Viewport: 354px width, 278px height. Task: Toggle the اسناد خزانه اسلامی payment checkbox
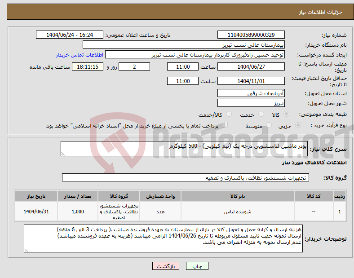[x=225, y=125]
